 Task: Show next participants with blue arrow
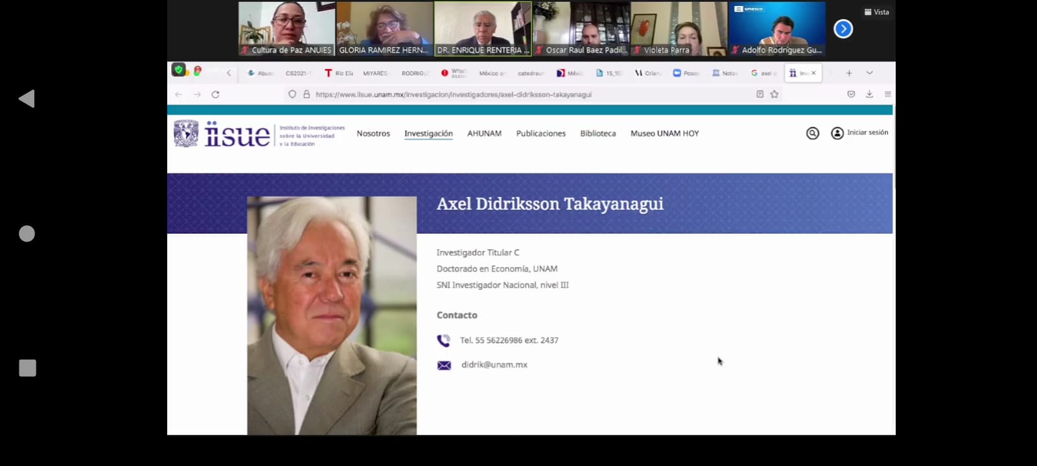point(843,29)
